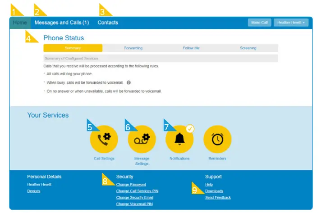Click the Change Password link
322x213 pixels.
pyautogui.click(x=131, y=185)
